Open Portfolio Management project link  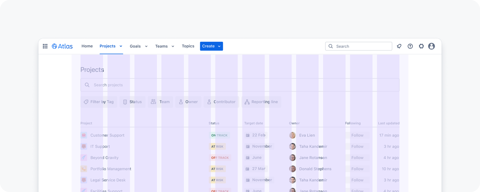[111, 169]
